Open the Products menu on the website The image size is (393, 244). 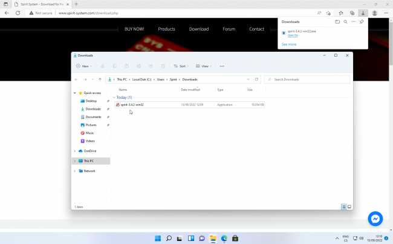[x=166, y=29]
